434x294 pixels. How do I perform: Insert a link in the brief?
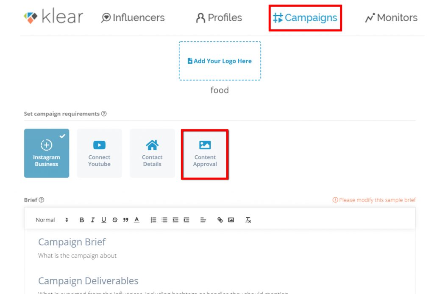tap(220, 220)
